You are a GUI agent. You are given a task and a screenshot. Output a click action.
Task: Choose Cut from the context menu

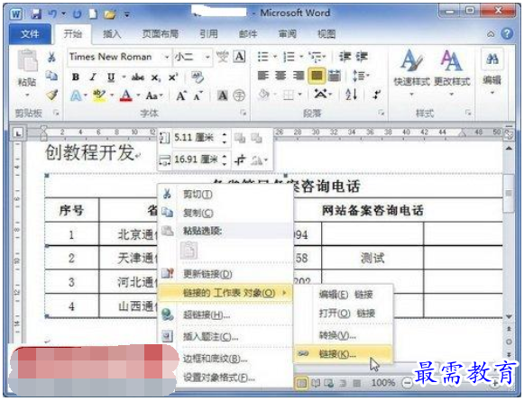(x=225, y=194)
